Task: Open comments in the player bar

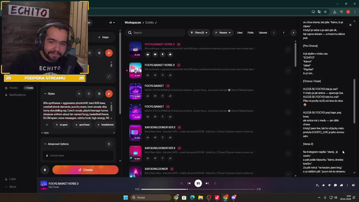Action: point(335,185)
